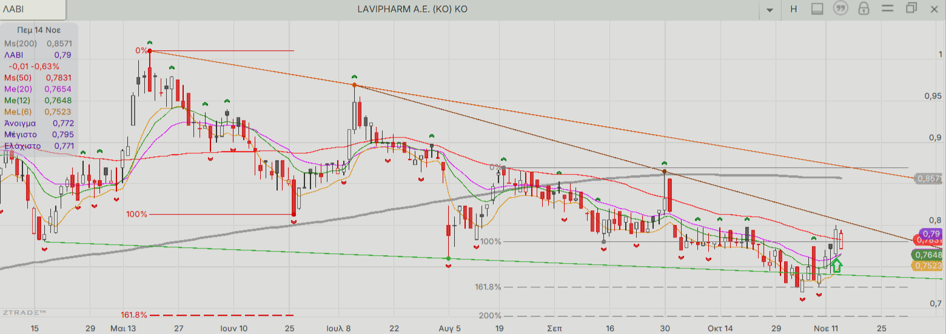This screenshot has width=946, height=334.
Task: Select the red Fibonacci anchor point at the May high
Action: point(150,51)
